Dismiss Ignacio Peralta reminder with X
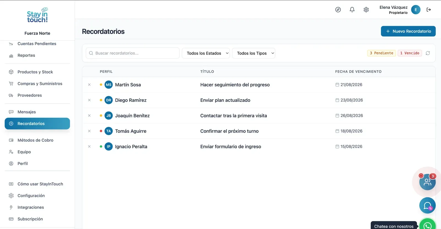 tap(89, 147)
